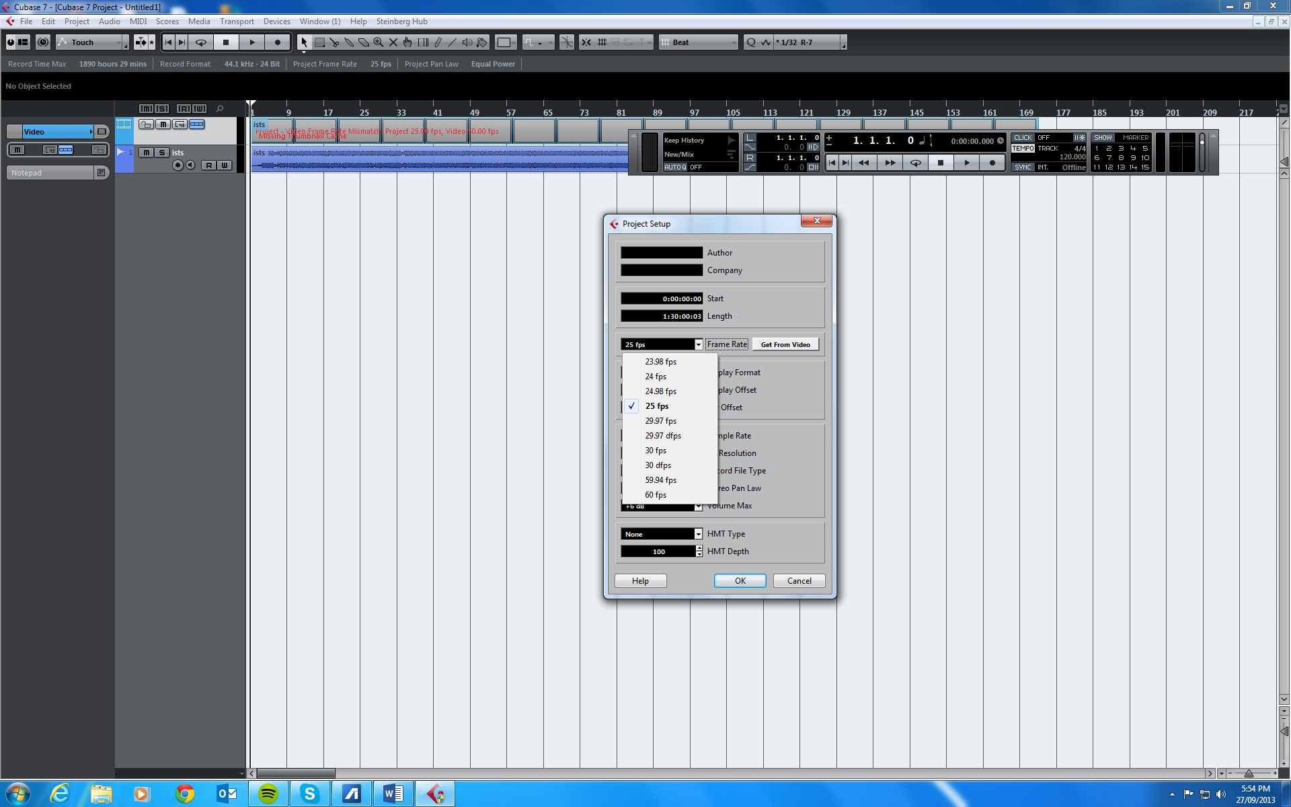
Task: Enable Record on the ists track
Action: [x=178, y=165]
